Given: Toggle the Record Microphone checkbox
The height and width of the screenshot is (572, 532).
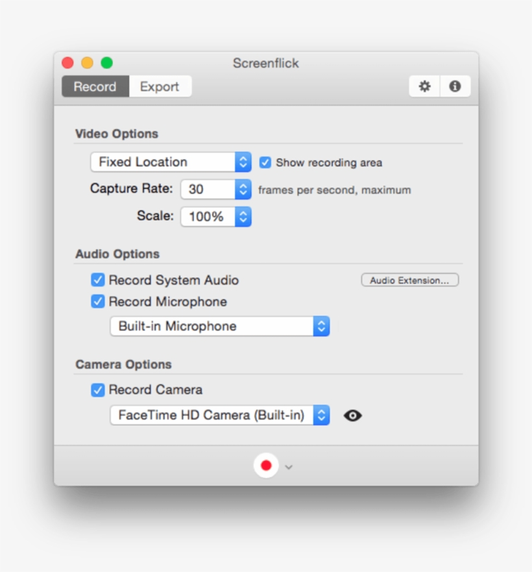Looking at the screenshot, I should pos(98,302).
